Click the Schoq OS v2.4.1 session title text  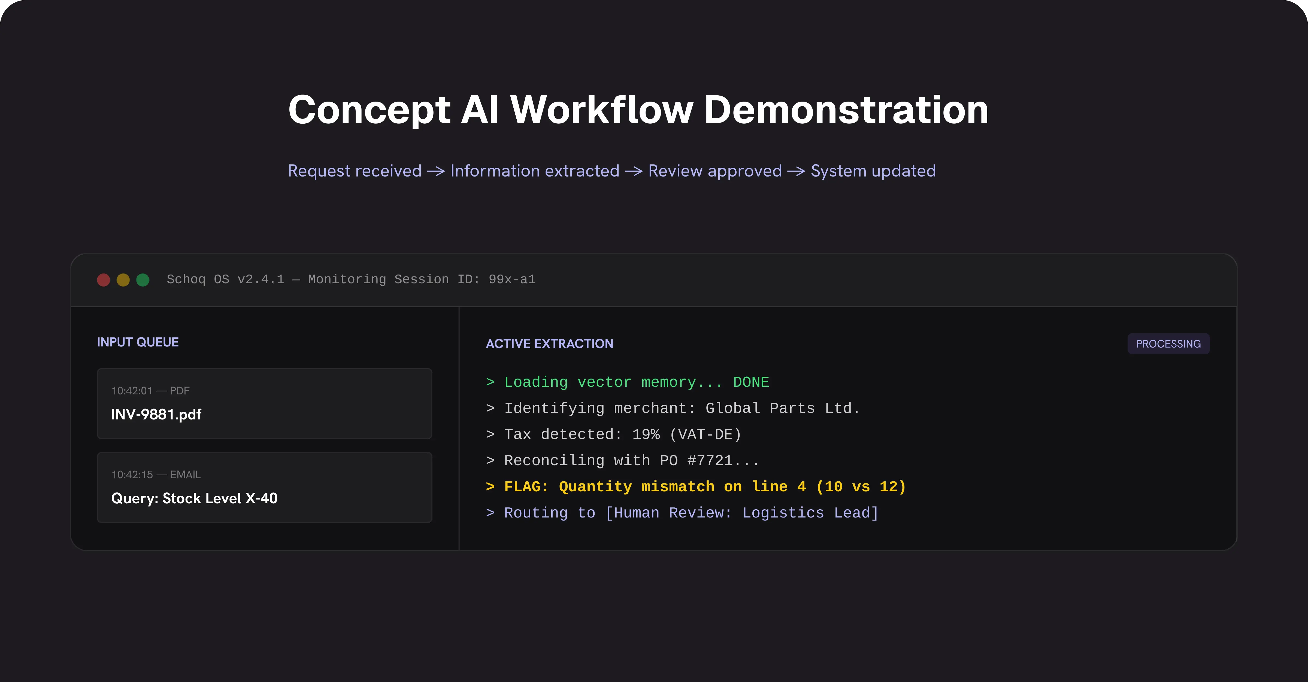point(351,279)
